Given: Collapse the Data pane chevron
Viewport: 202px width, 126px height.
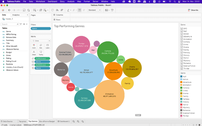Looking at the screenshot, I should click(27, 15).
